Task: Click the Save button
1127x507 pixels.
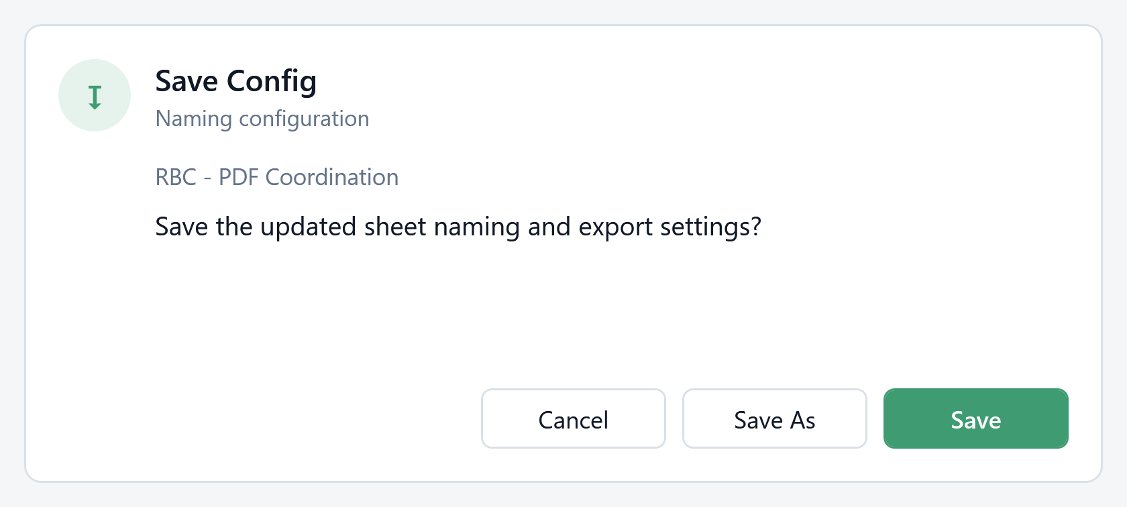Action: [x=975, y=418]
